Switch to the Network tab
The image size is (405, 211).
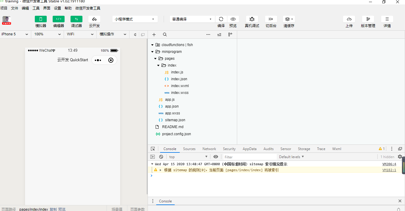[209, 149]
